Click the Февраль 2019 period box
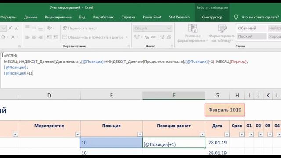This screenshot has width=281, height=158. coord(225,110)
